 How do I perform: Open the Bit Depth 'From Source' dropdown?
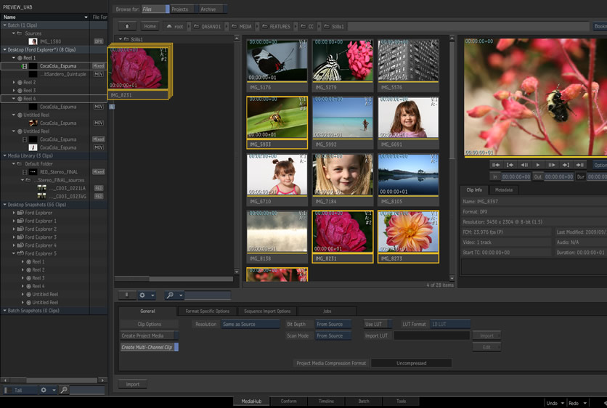pyautogui.click(x=333, y=324)
